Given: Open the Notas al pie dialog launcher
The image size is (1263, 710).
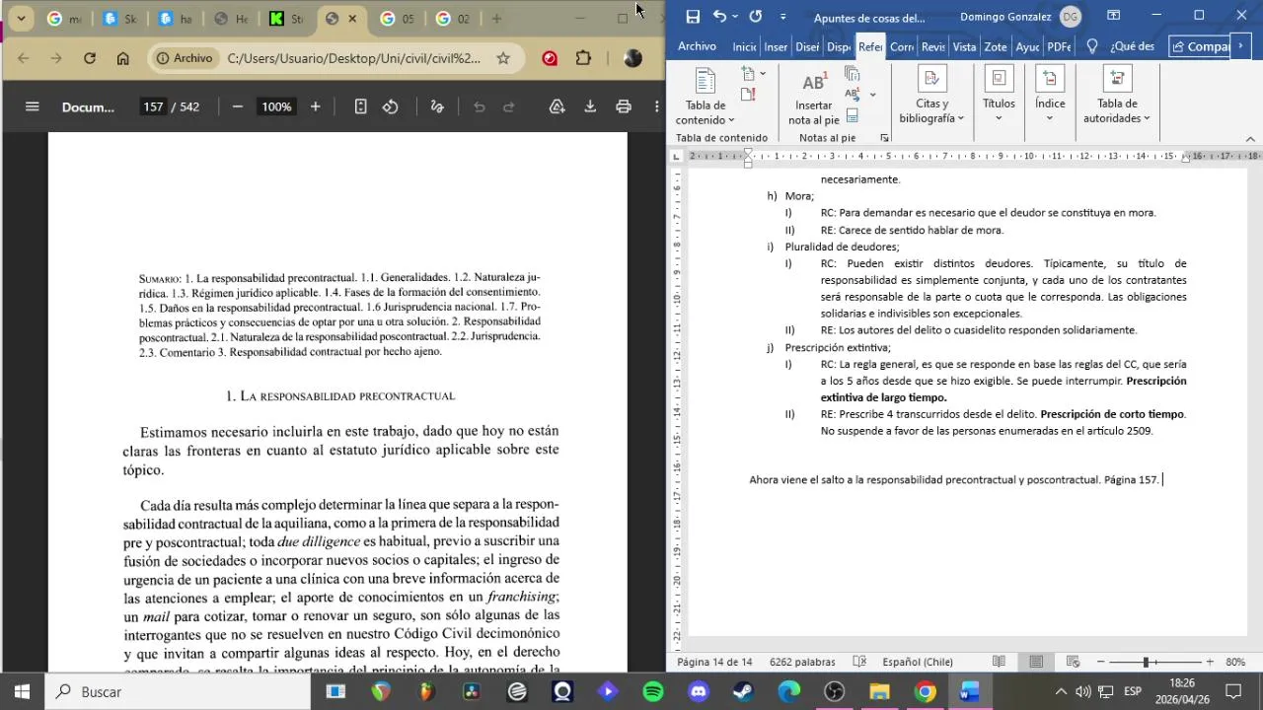Looking at the screenshot, I should coord(884,138).
